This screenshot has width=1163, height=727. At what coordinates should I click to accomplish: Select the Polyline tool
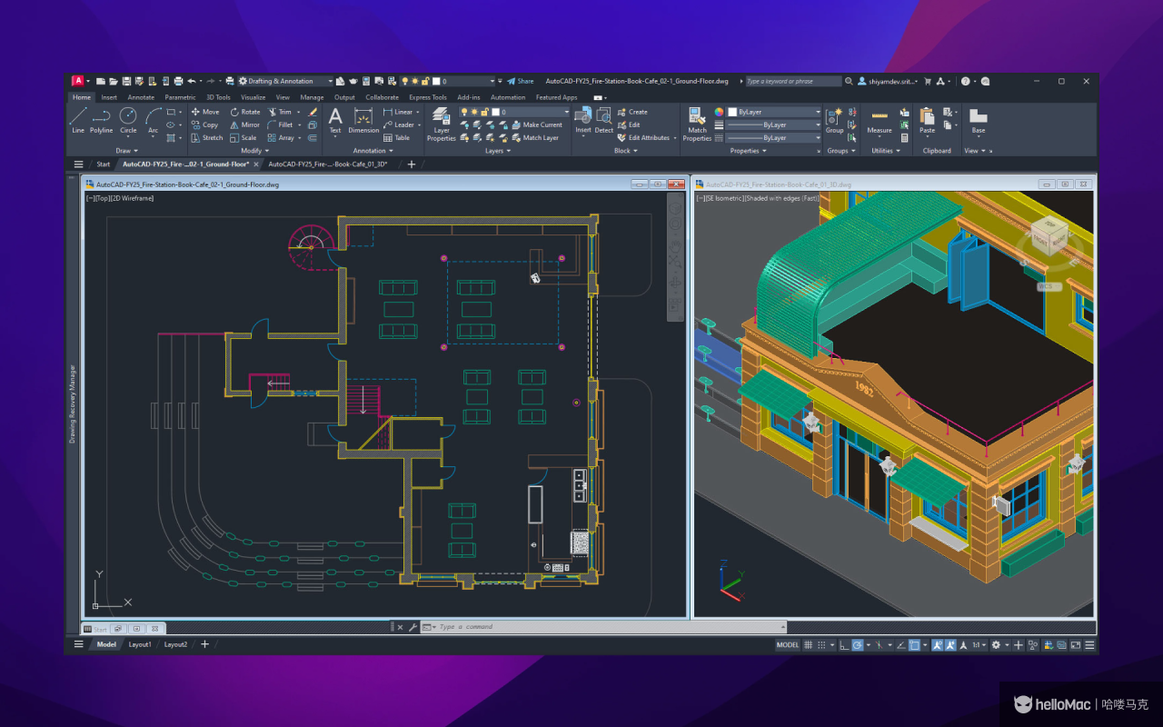[102, 120]
